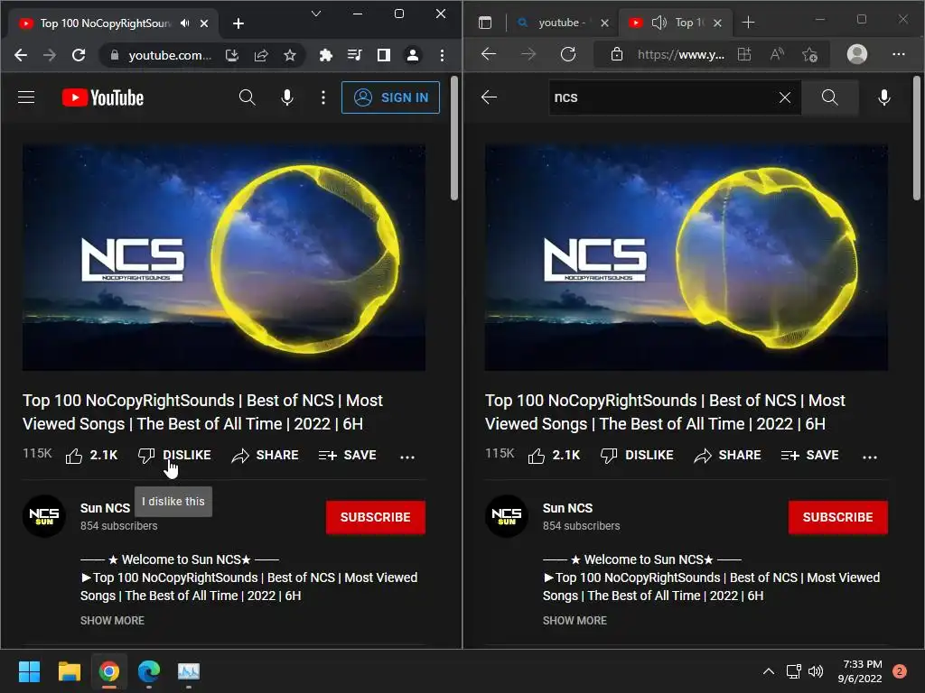Click install app icon in Chrome address bar
The height and width of the screenshot is (693, 925).
(232, 55)
